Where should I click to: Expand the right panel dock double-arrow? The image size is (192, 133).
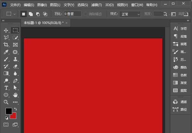click(188, 21)
